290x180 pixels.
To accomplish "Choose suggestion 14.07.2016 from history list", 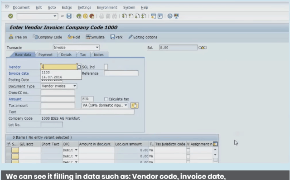I will click(61, 77).
